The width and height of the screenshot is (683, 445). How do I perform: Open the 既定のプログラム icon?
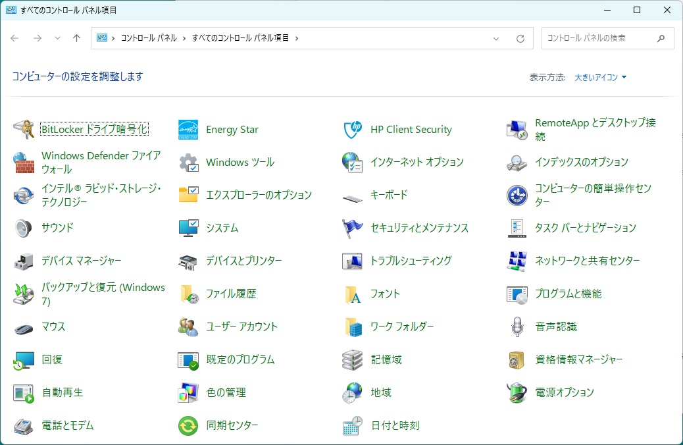[188, 359]
